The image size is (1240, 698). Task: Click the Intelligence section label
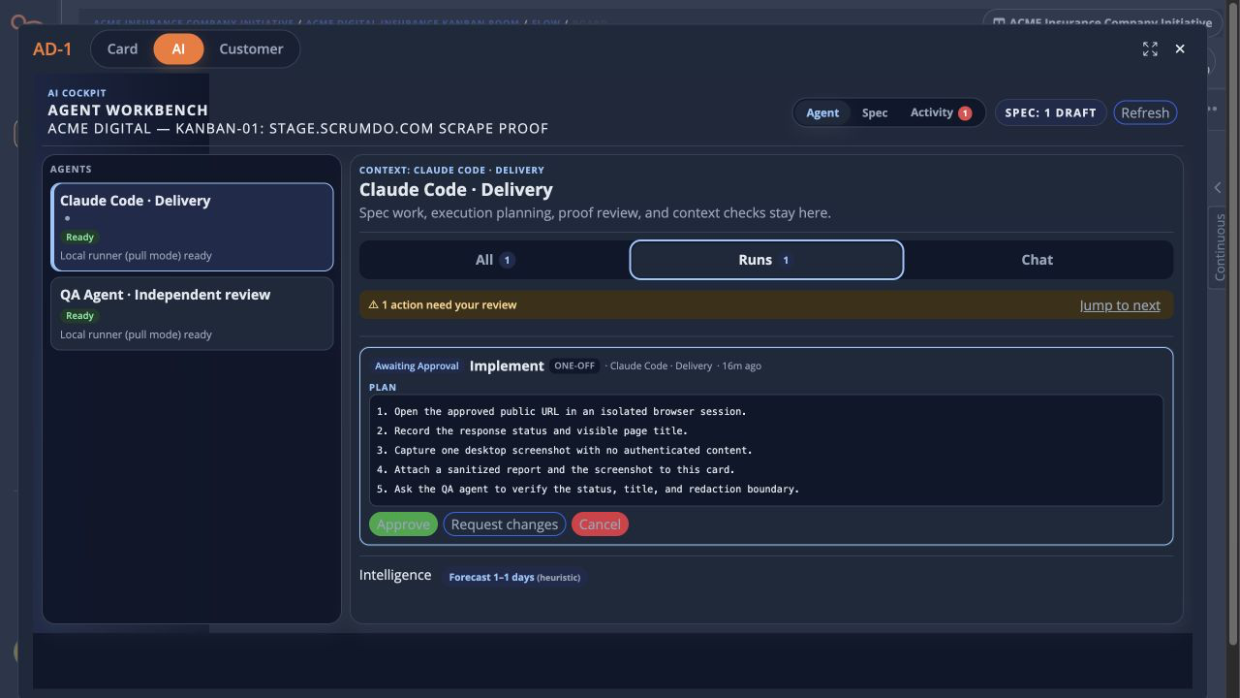pyautogui.click(x=395, y=575)
